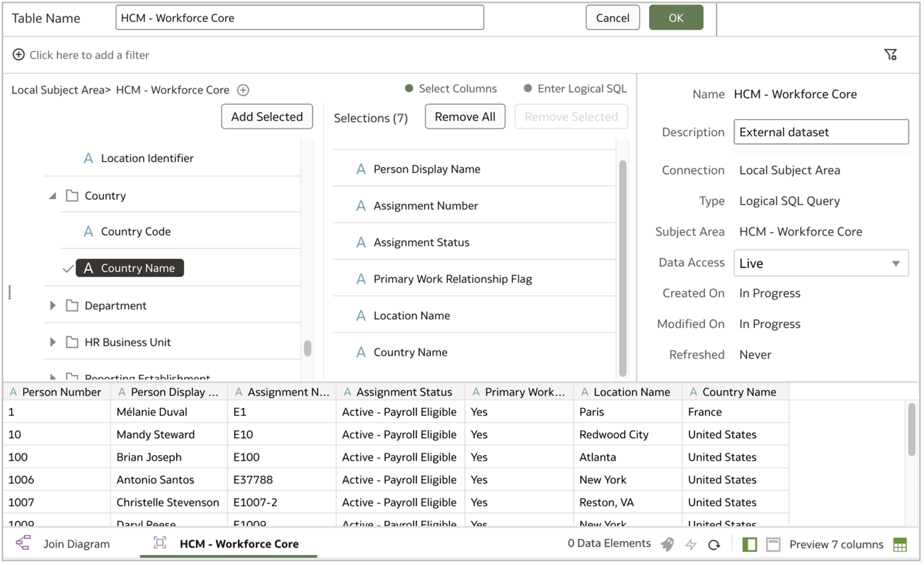
Task: Edit the Table Name input field
Action: point(299,17)
